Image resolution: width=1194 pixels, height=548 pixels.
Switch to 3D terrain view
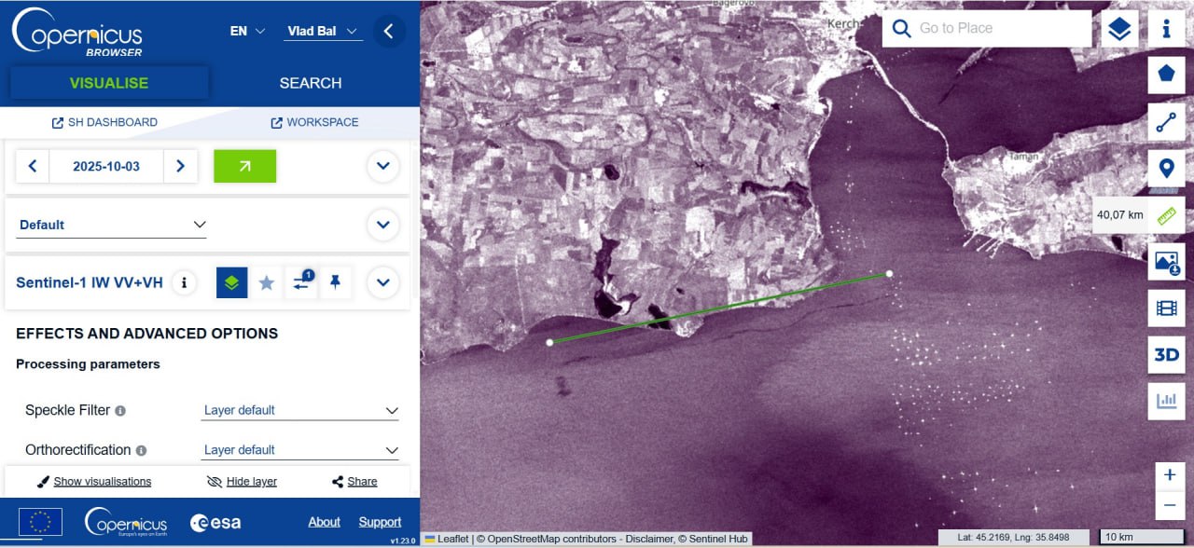coord(1166,355)
